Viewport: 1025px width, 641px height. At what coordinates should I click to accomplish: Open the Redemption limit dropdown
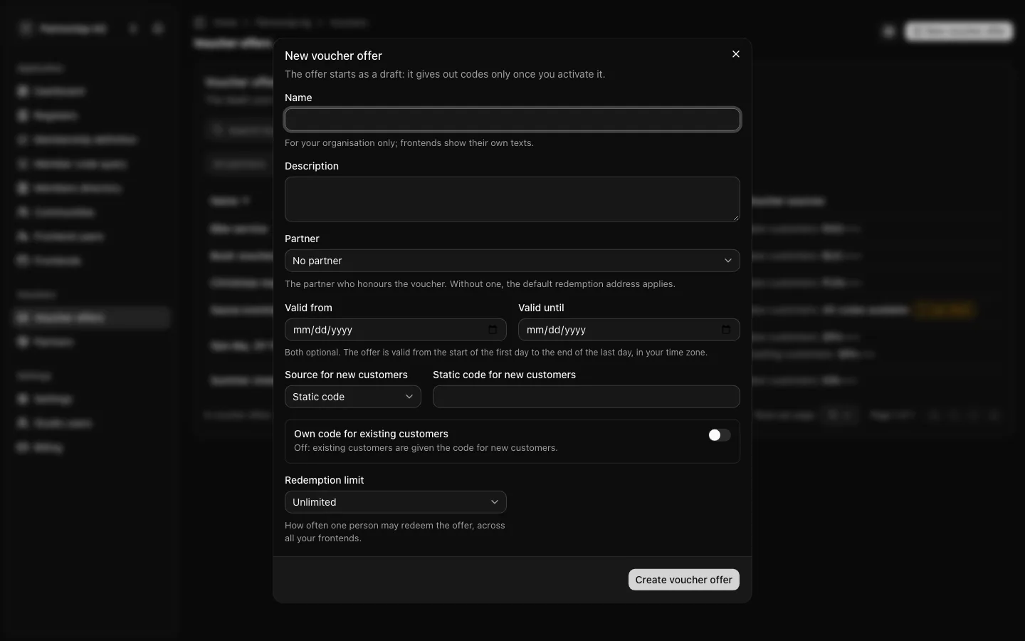pyautogui.click(x=396, y=502)
